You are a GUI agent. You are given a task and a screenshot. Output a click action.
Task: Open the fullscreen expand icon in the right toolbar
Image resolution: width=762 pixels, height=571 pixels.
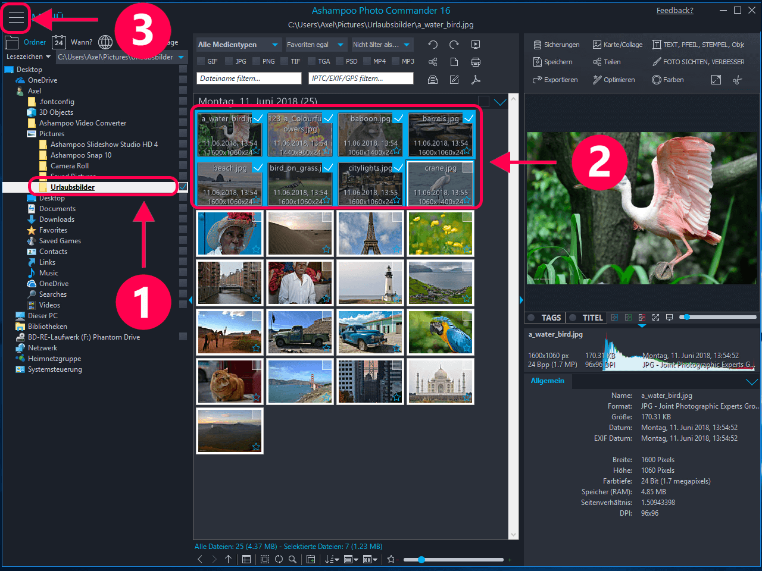[716, 80]
